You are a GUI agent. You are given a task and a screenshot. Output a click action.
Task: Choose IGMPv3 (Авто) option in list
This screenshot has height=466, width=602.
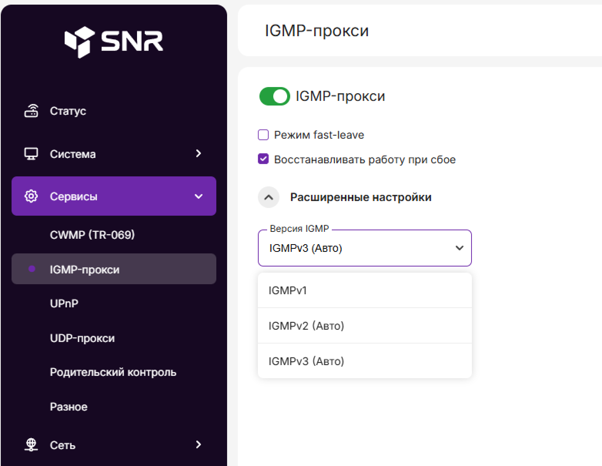click(x=365, y=361)
